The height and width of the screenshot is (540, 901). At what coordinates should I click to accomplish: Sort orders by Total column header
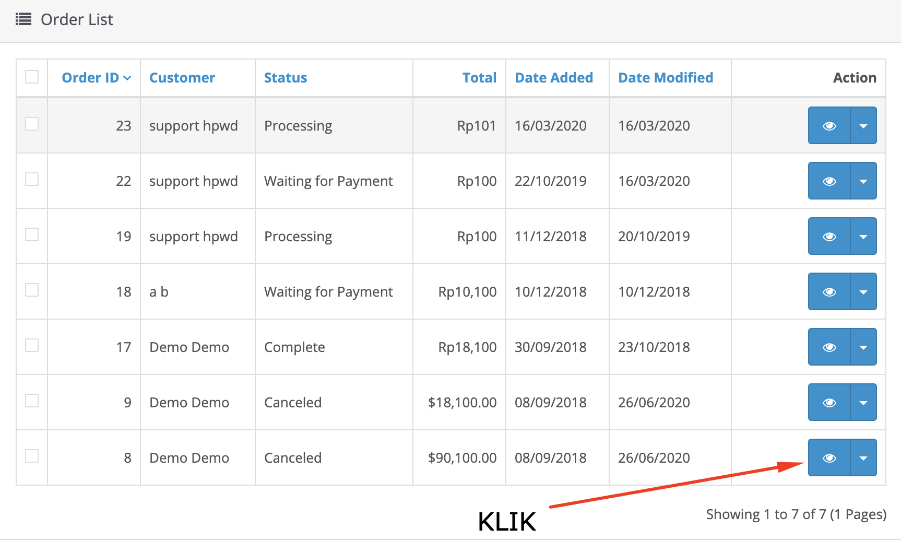(479, 78)
